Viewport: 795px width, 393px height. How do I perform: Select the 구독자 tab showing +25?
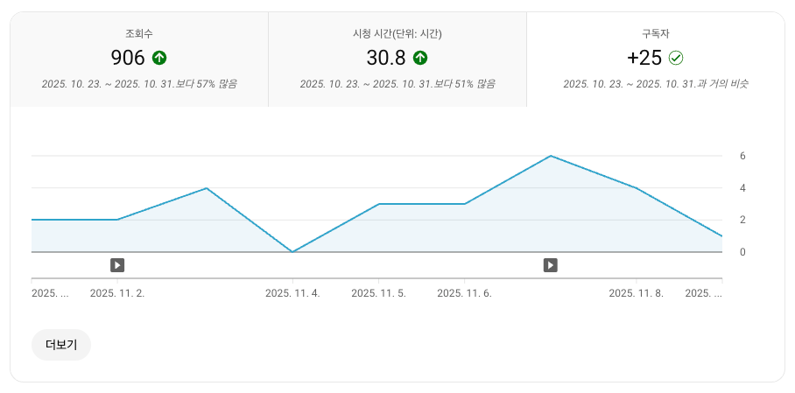[655, 59]
